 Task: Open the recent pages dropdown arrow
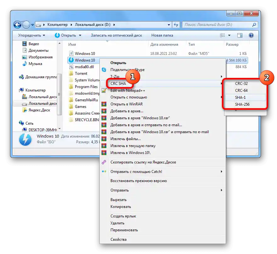click(32, 25)
